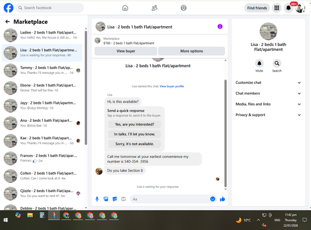This screenshot has width=311, height=230.
Task: Open the Facebook home logo
Action: point(9,8)
